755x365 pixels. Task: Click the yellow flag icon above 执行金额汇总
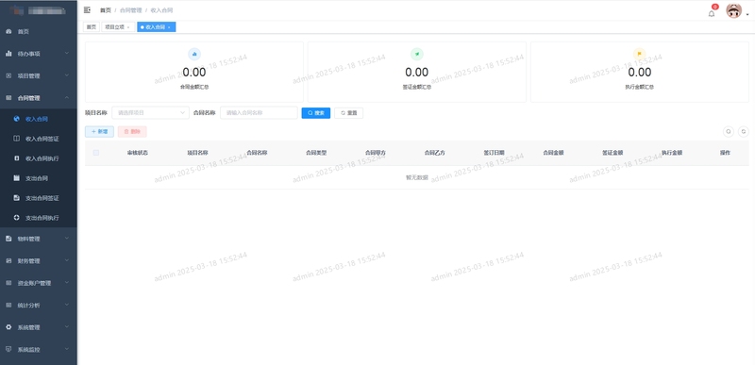(x=640, y=54)
